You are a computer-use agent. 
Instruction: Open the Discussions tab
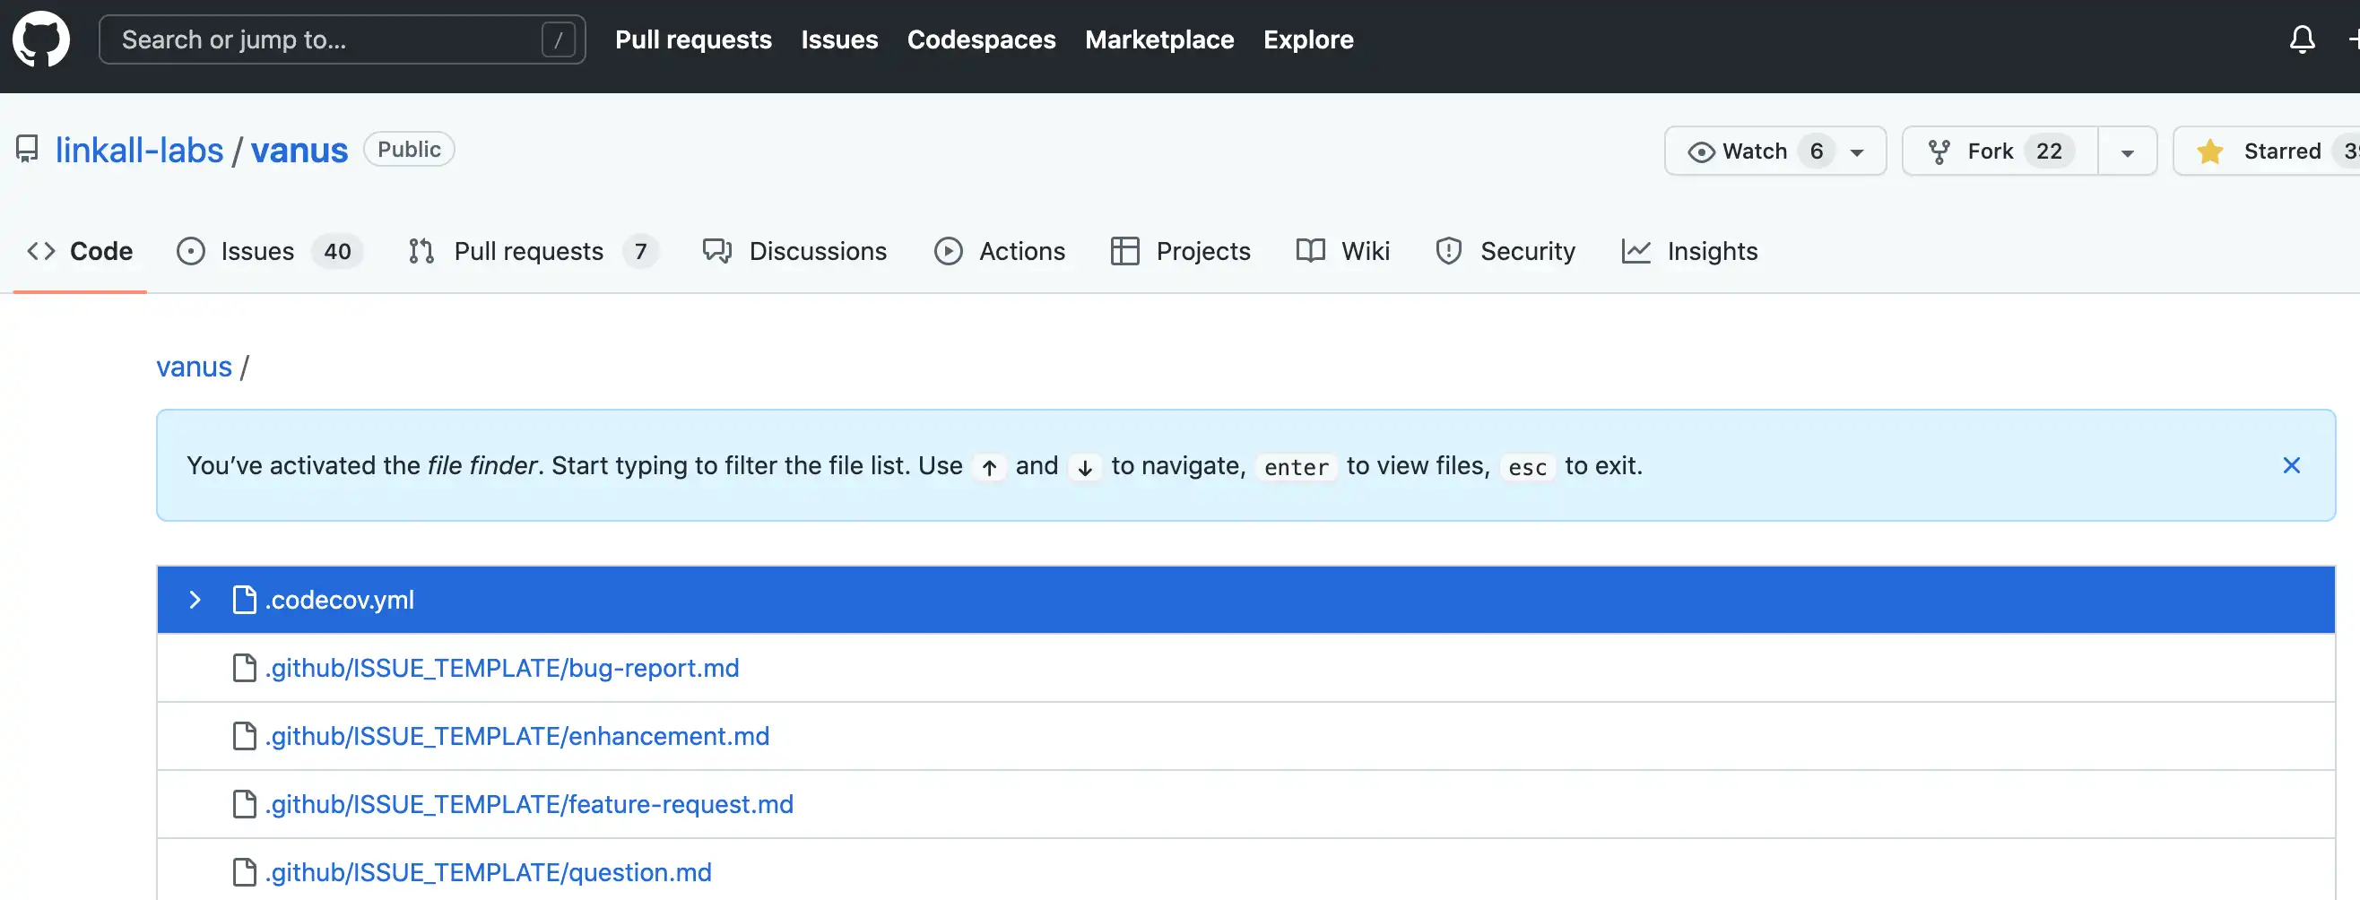(x=794, y=251)
